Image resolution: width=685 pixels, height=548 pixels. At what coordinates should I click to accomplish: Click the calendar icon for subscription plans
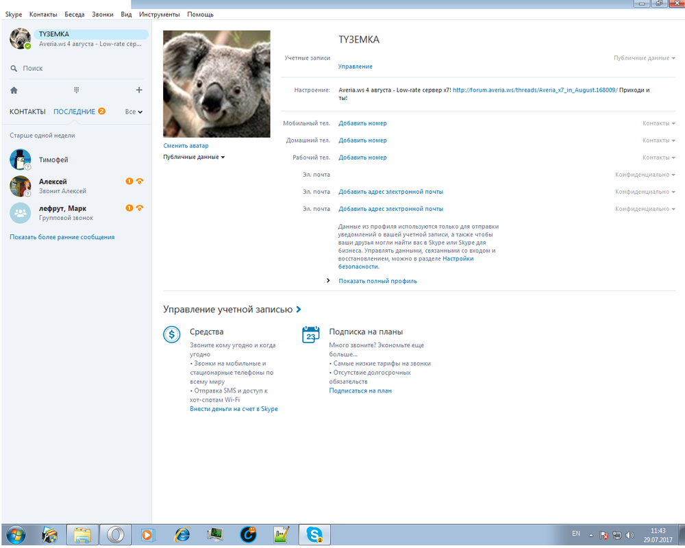[x=310, y=334]
